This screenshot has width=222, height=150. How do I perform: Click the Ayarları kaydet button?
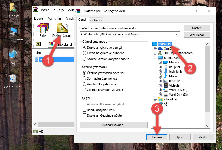[114, 125]
